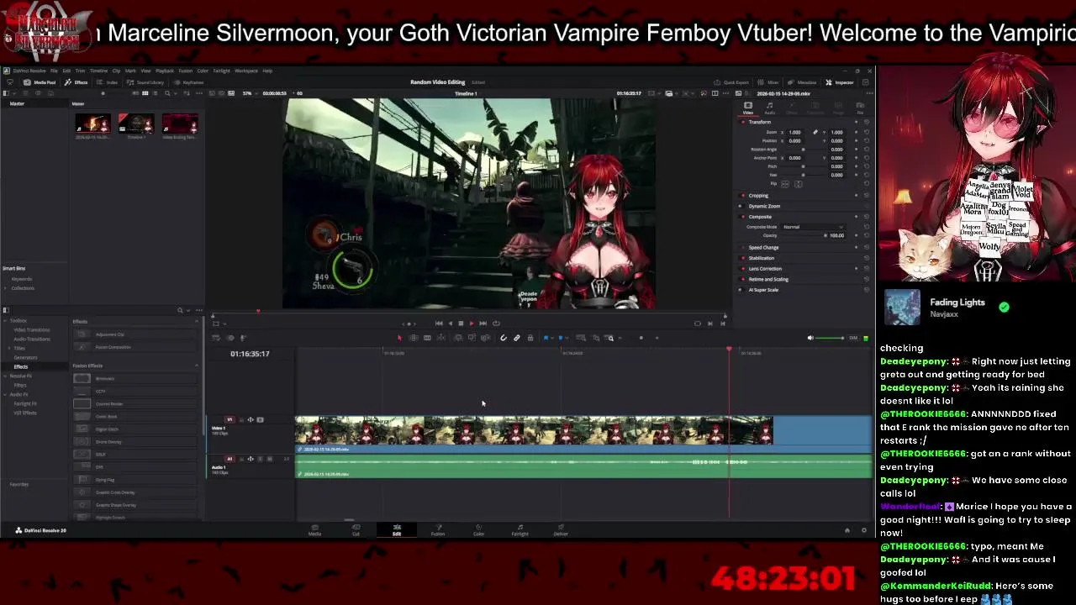Jump to first frame button
1076x605 pixels.
[x=439, y=324]
